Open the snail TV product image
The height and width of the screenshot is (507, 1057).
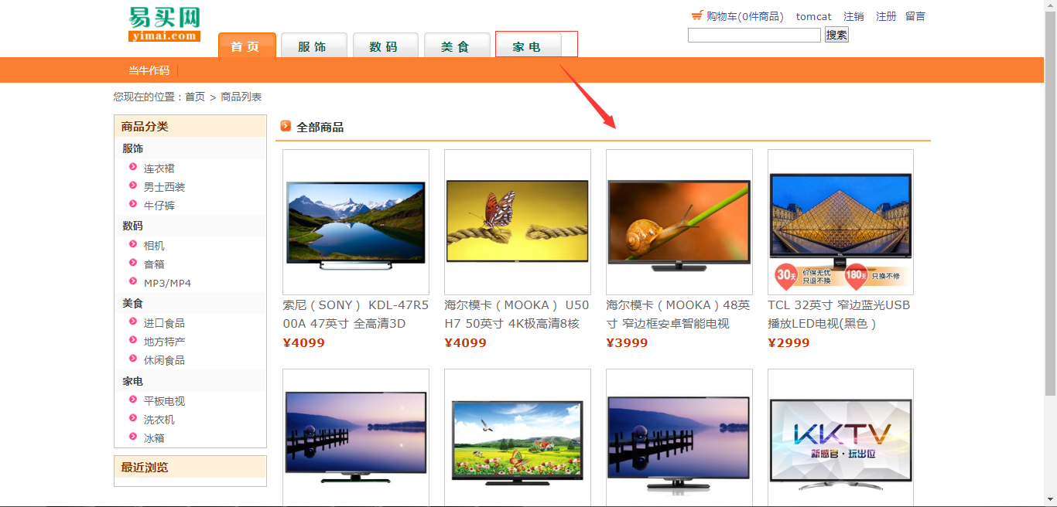tap(679, 222)
